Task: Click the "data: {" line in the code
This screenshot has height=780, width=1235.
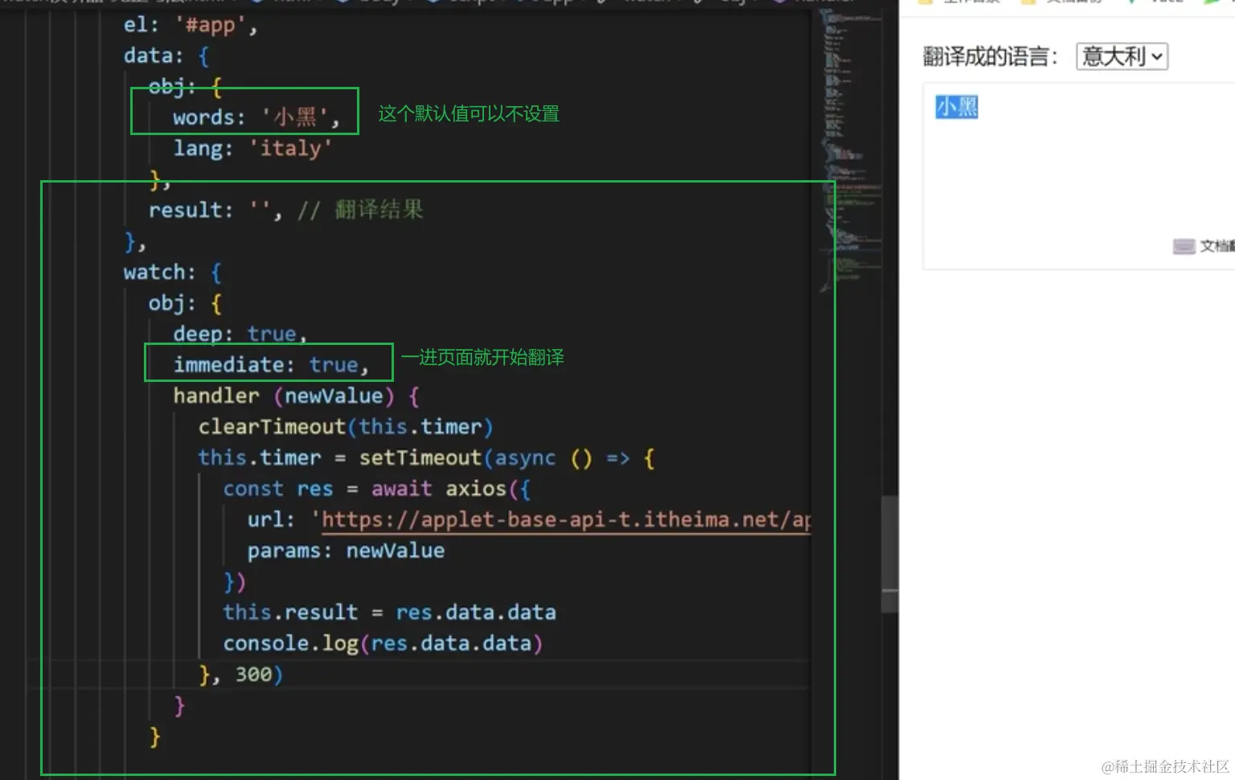Action: click(x=166, y=56)
